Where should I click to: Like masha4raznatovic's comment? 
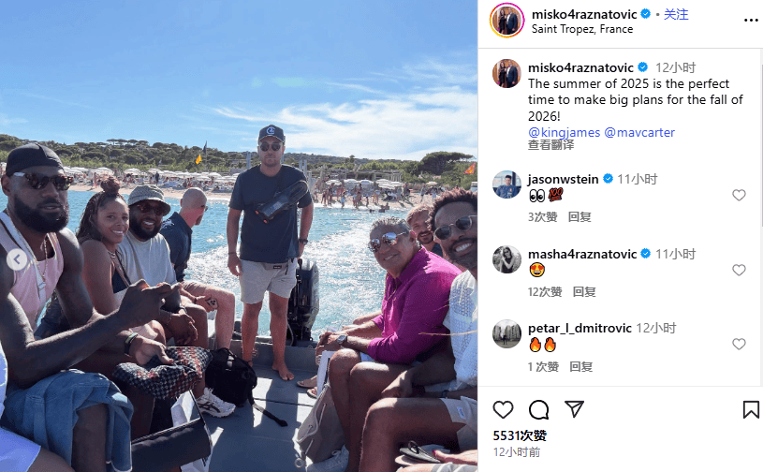tap(739, 270)
